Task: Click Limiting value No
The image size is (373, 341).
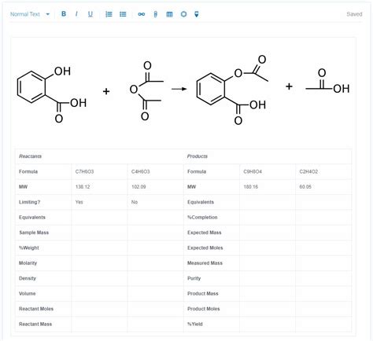Action: 135,202
